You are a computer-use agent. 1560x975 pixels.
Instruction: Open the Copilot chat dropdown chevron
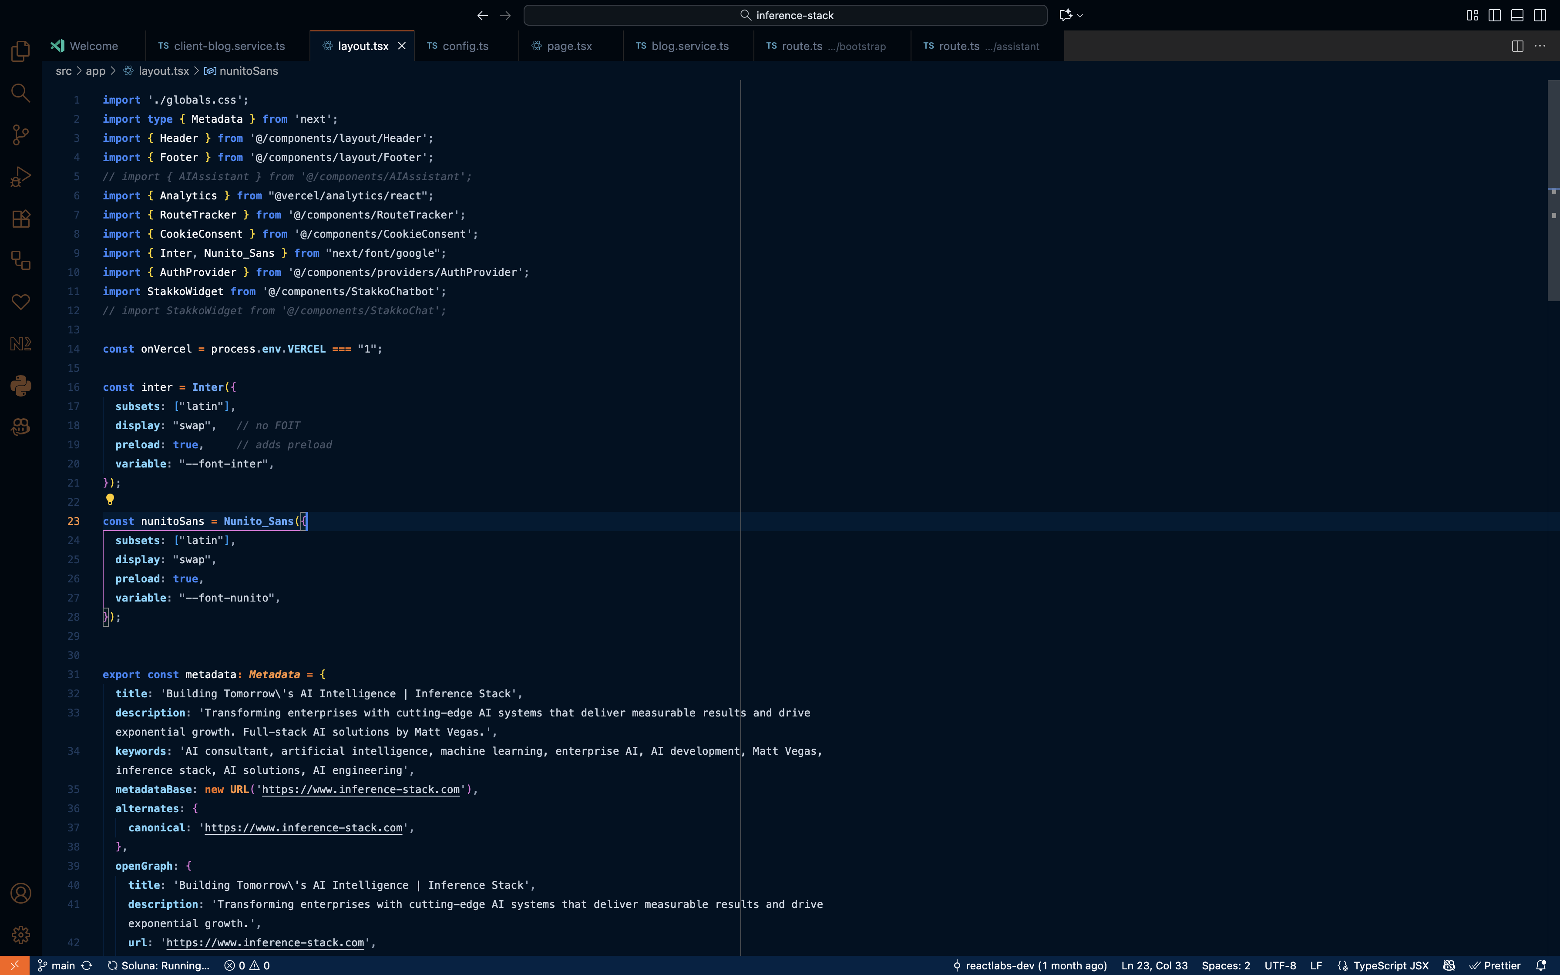tap(1080, 16)
